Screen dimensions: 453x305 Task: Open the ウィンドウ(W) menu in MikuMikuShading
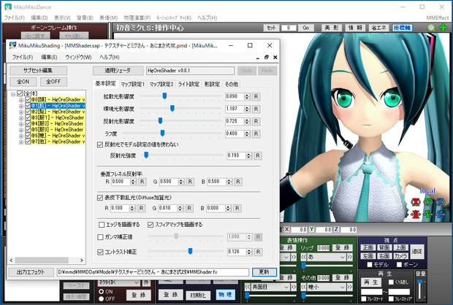click(x=77, y=57)
